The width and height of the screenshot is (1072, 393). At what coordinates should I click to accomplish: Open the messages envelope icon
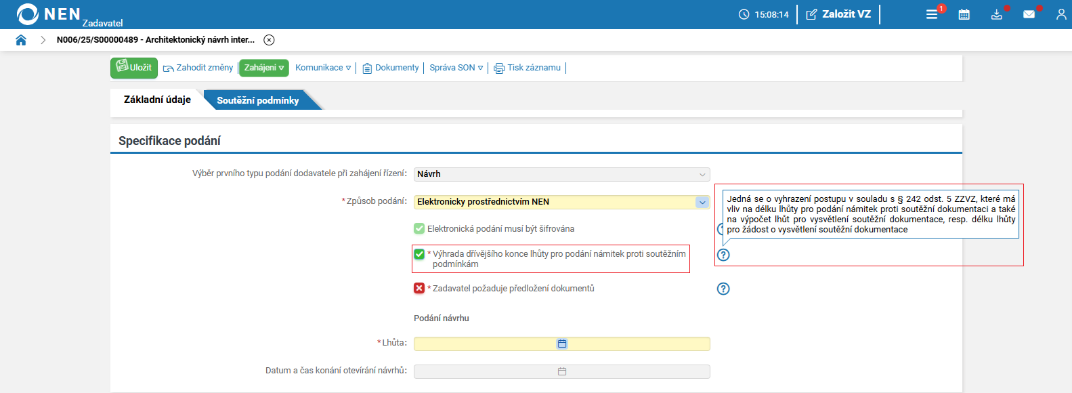tap(1029, 14)
